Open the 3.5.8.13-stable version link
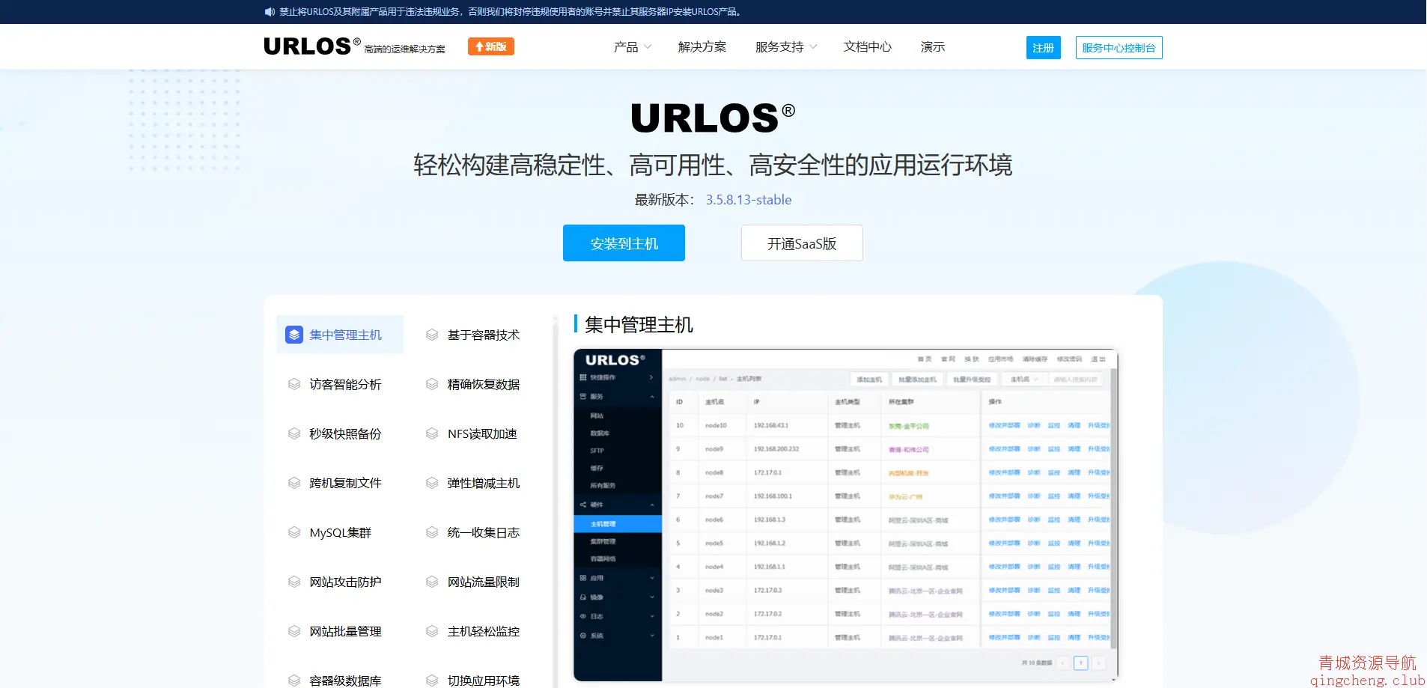The image size is (1427, 688). coord(748,200)
